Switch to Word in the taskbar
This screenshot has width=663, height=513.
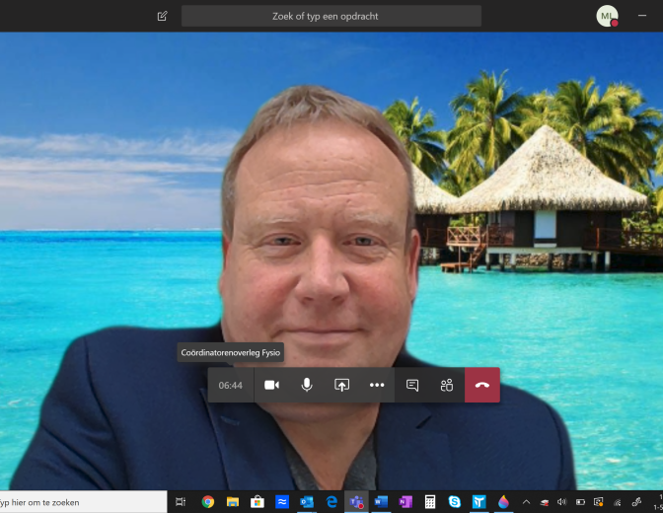click(381, 502)
